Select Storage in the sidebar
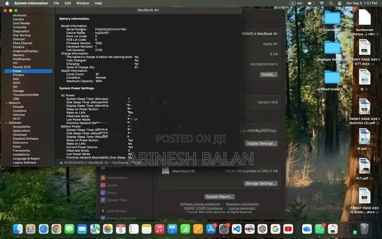 (x=18, y=91)
